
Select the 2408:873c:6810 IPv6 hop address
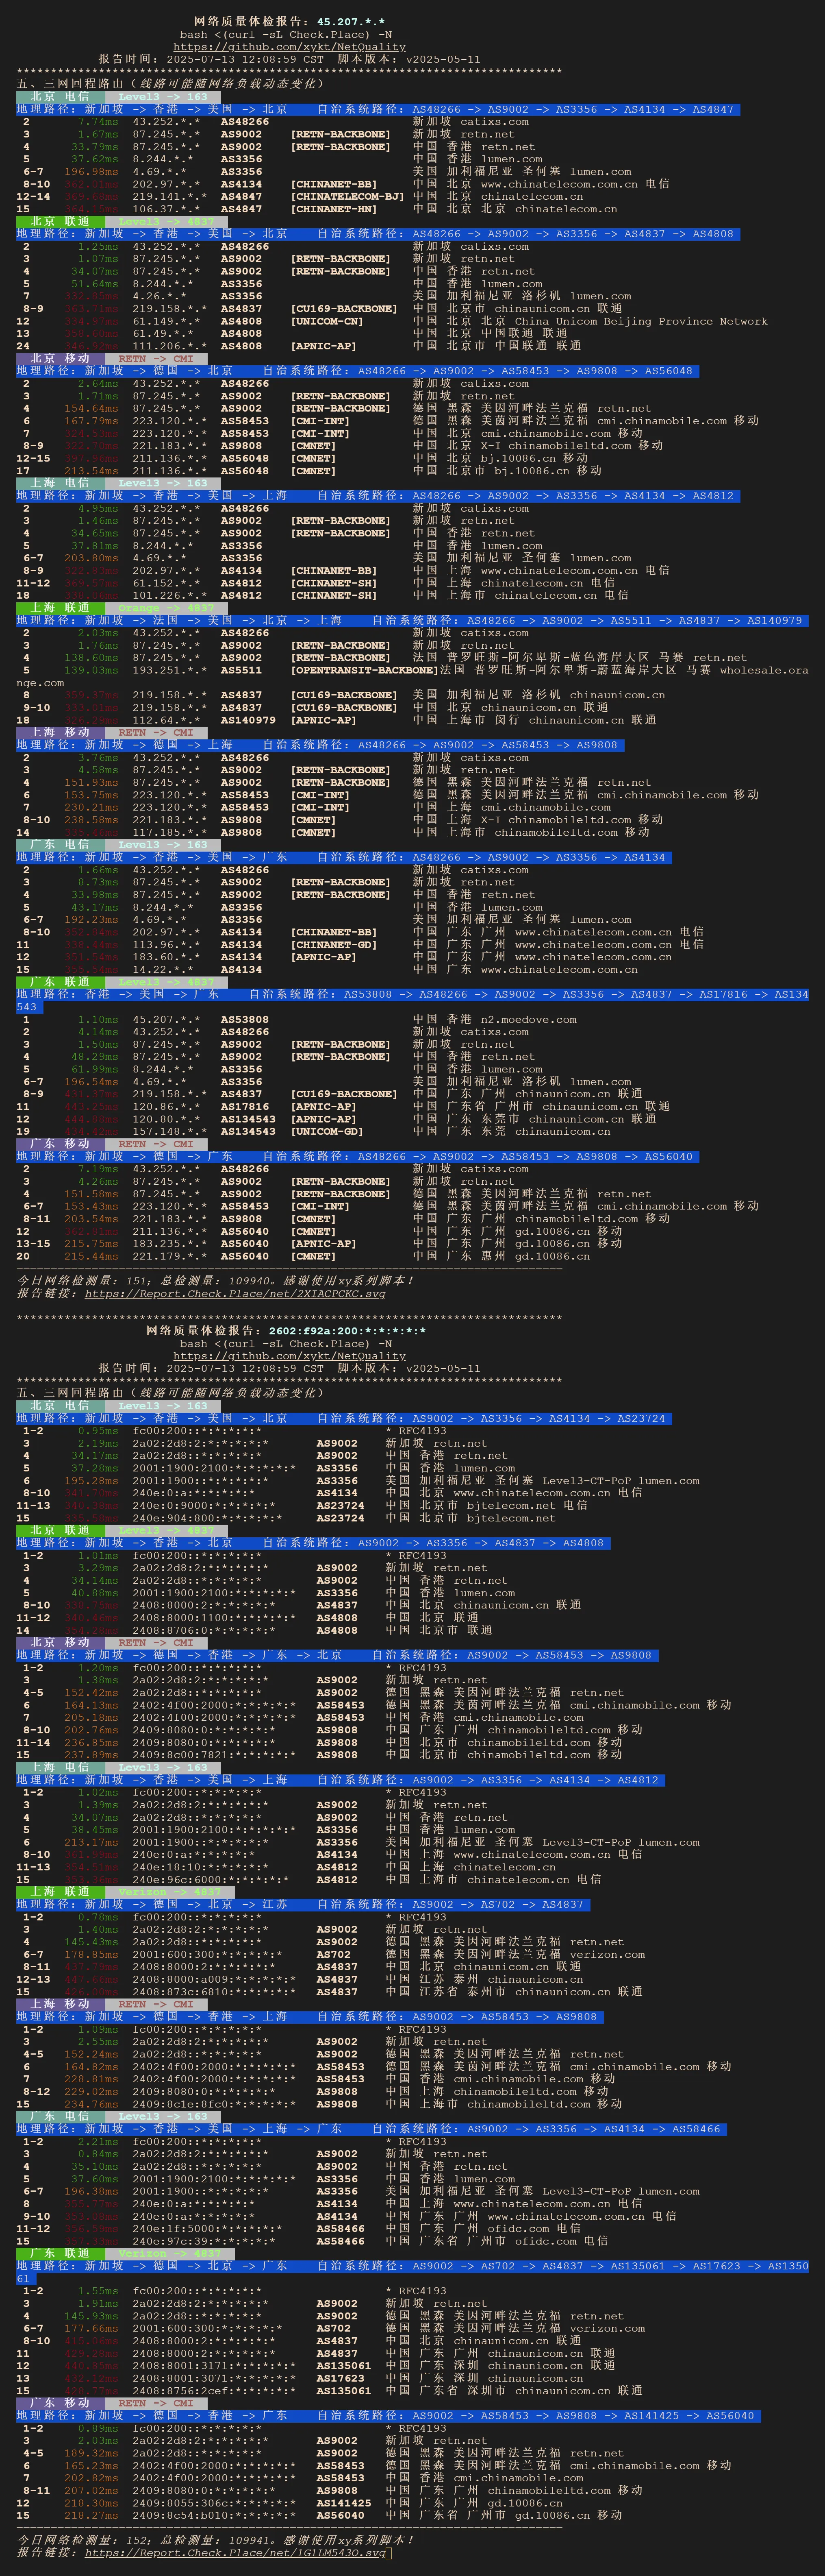click(x=214, y=1992)
